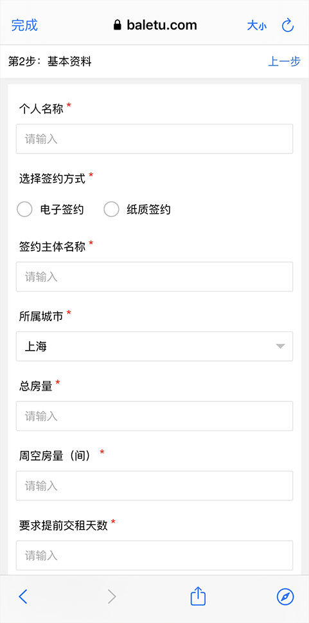309x623 pixels.
Task: Select the 纸质签约 radio button
Action: (111, 209)
